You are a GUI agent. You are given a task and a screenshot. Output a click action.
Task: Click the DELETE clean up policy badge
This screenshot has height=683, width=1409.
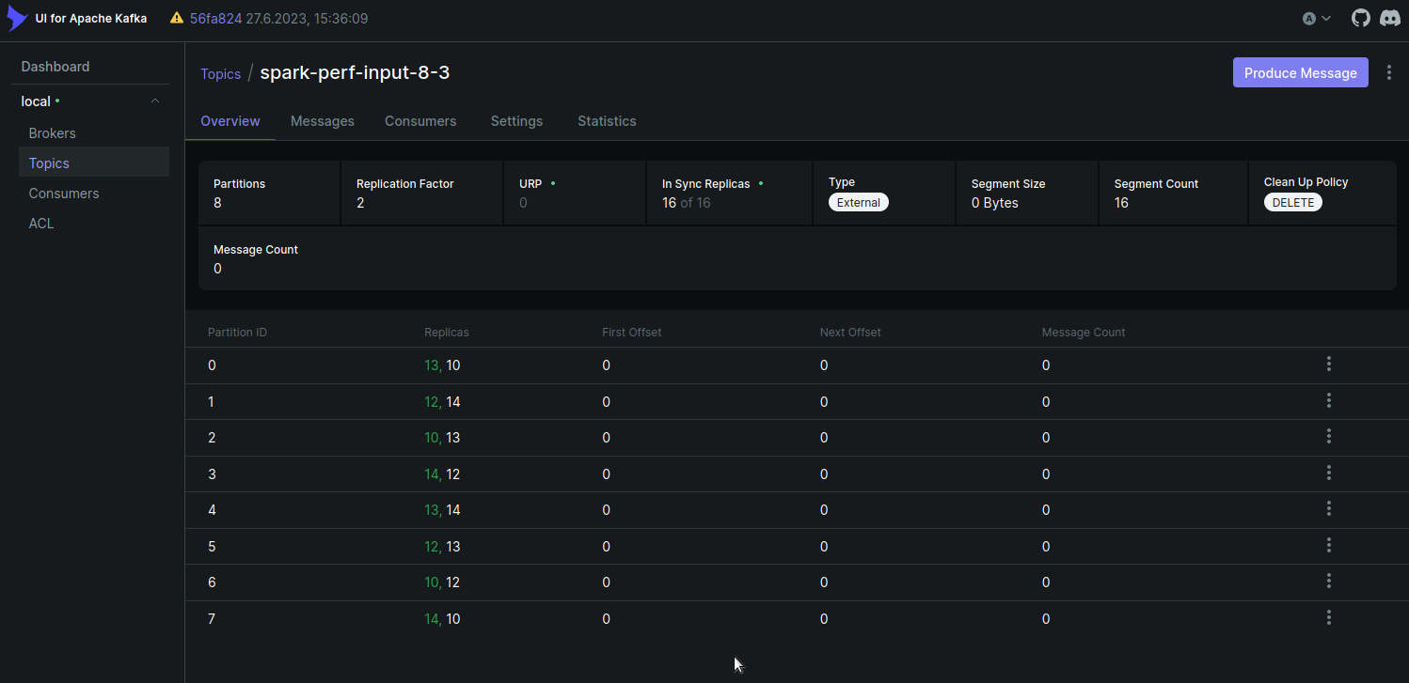1293,202
